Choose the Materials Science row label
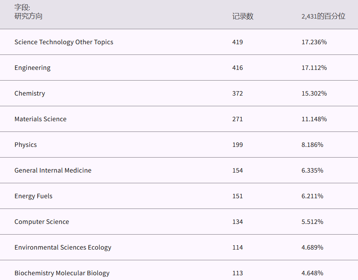The width and height of the screenshot is (358, 280). click(40, 119)
